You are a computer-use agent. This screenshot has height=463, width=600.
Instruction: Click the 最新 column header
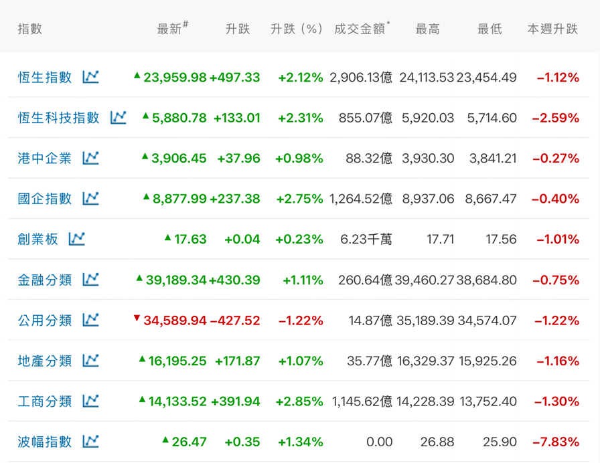[170, 29]
